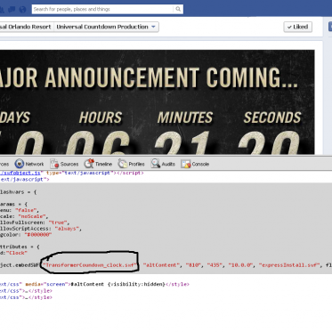Screen dimensions: 332x332
Task: Focus the Facebook search field
Action: 102,9
